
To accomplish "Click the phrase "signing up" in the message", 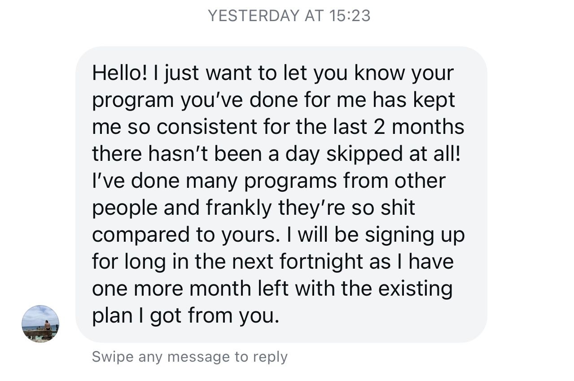I will tap(415, 235).
